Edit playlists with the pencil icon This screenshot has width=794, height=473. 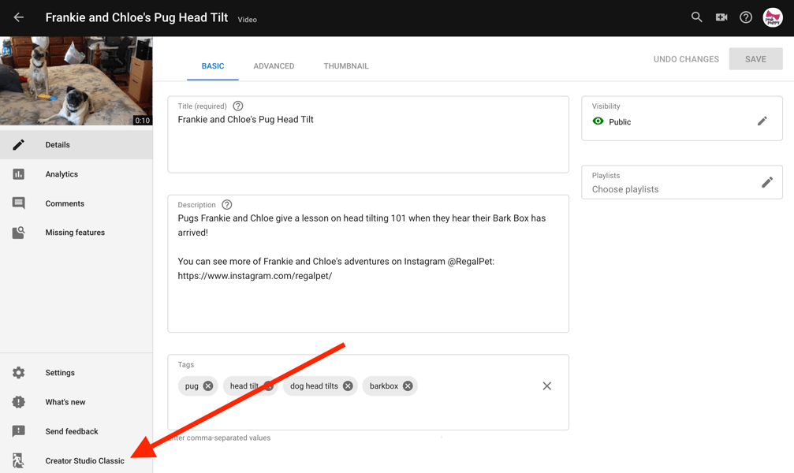767,182
